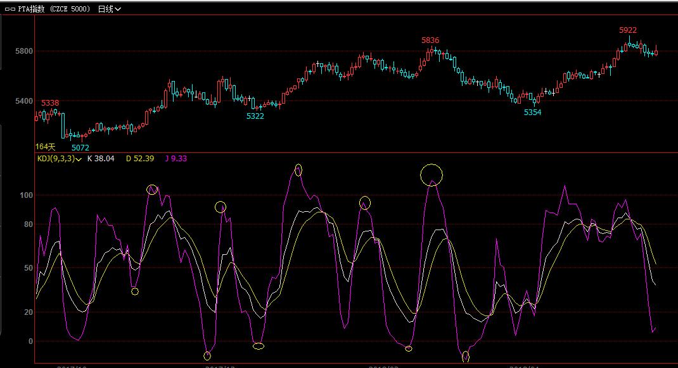Click the 5800 price axis label
The height and width of the screenshot is (368, 678).
pyautogui.click(x=24, y=51)
